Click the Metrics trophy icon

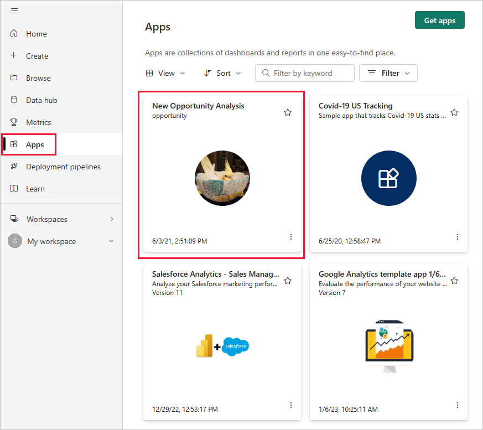[14, 122]
